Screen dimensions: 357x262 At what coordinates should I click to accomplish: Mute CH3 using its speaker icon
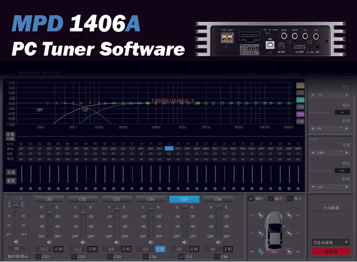(117, 242)
